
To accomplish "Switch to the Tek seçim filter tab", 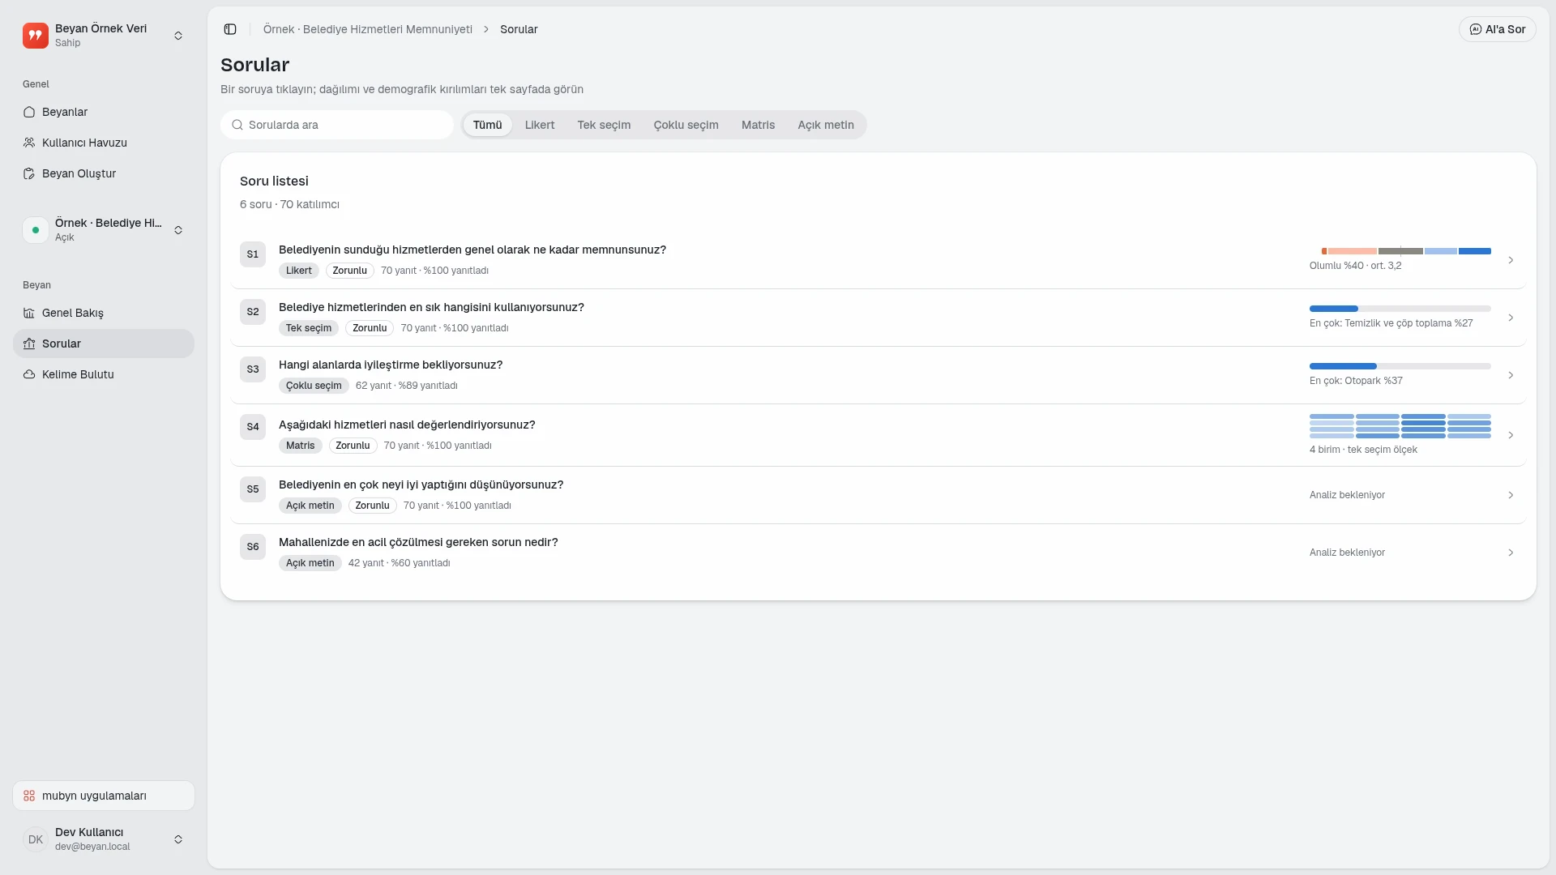I will [604, 125].
